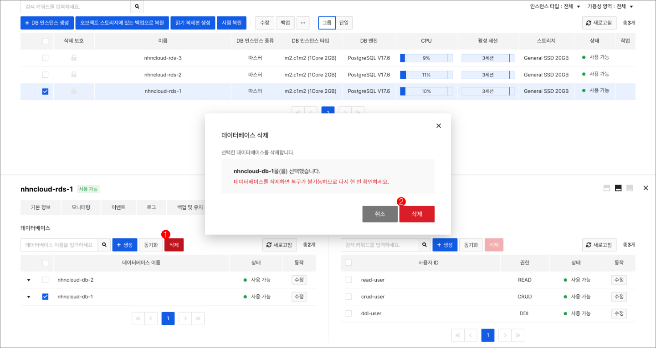The image size is (656, 348).
Task: Uncheck the nhncloud-rds-1 row checkbox
Action: (45, 91)
